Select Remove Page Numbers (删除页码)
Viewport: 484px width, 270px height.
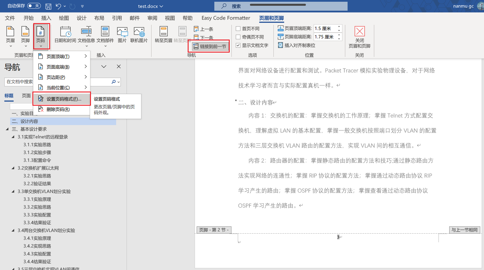coord(62,109)
